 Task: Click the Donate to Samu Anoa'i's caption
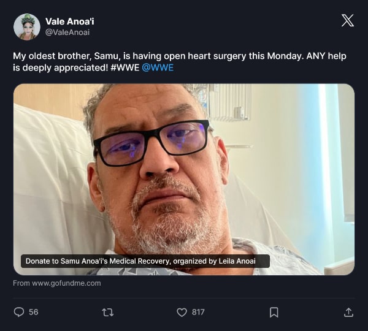[x=145, y=261]
